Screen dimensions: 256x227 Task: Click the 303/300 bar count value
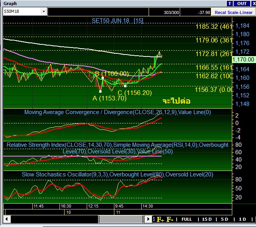[171, 12]
